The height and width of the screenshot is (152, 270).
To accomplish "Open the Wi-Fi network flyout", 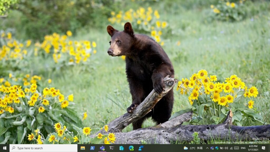I will [231, 148].
